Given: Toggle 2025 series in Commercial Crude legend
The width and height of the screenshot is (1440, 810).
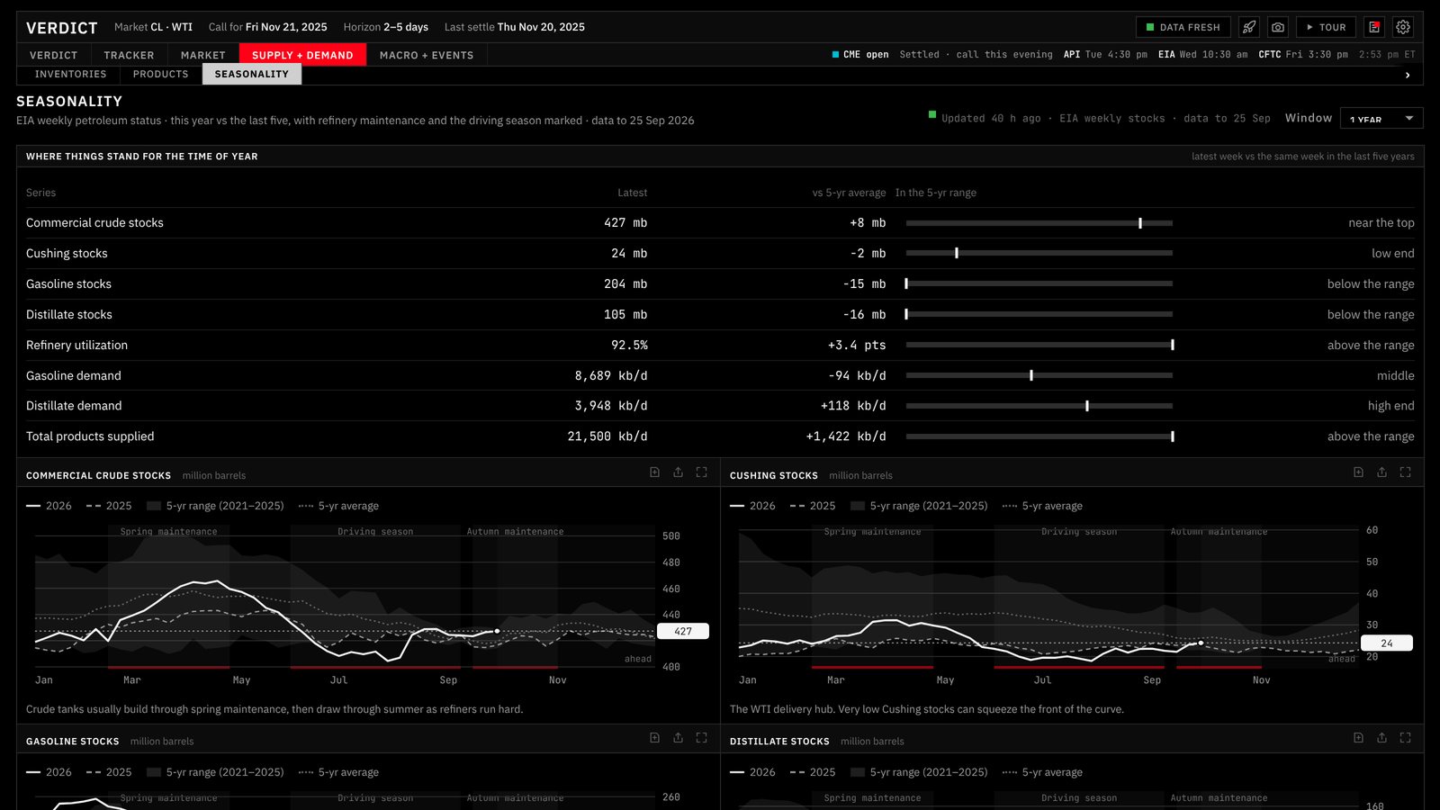Looking at the screenshot, I should pyautogui.click(x=109, y=506).
